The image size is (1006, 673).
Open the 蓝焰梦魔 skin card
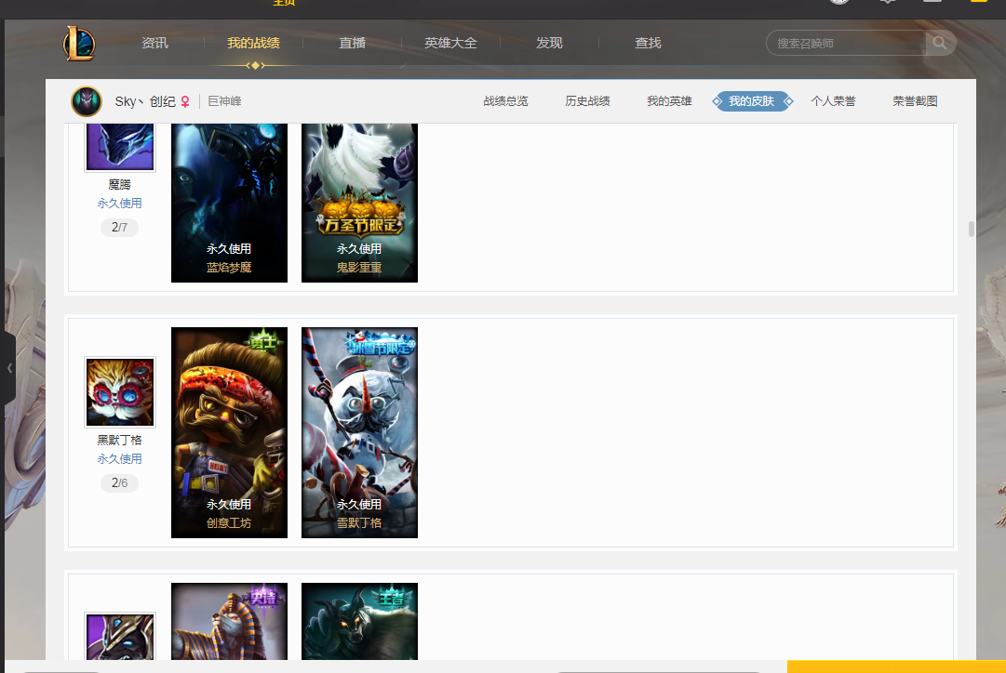[x=229, y=203]
